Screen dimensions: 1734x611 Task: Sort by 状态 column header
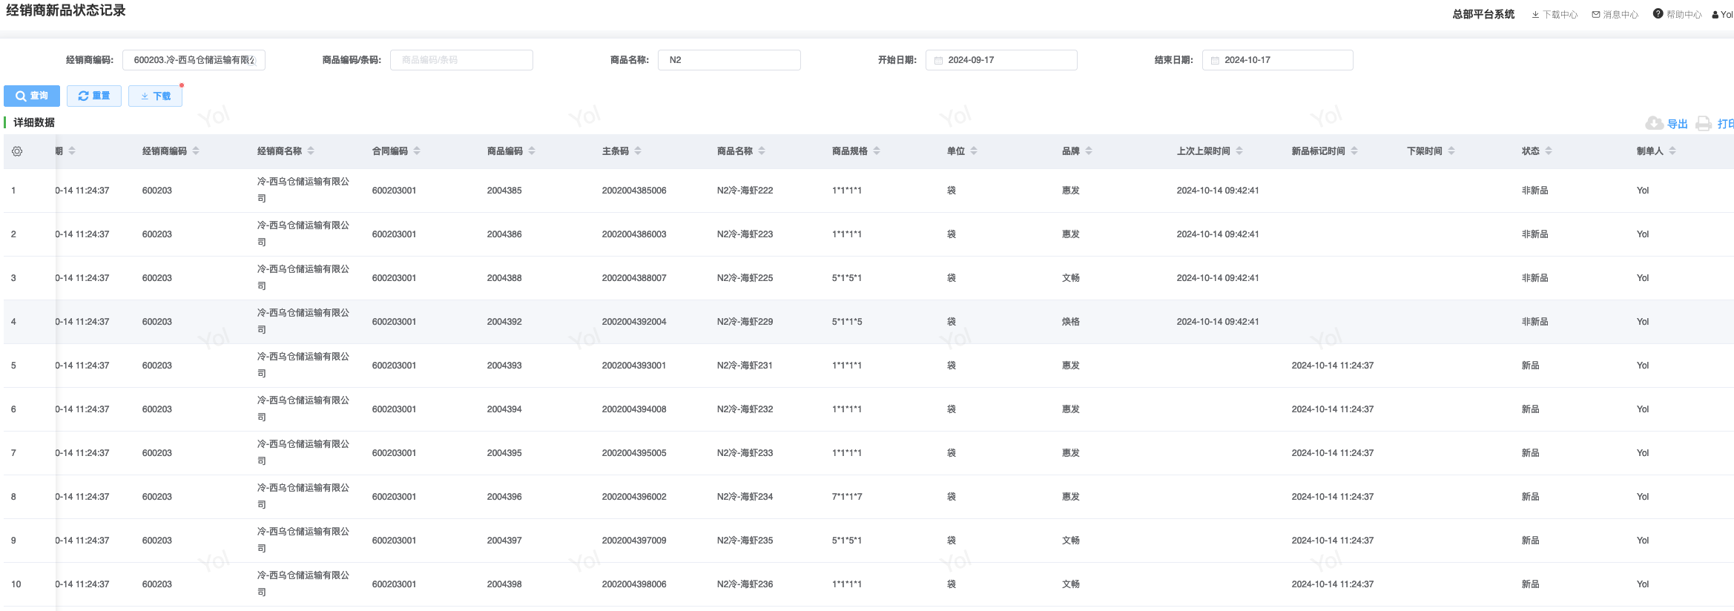pyautogui.click(x=1549, y=151)
